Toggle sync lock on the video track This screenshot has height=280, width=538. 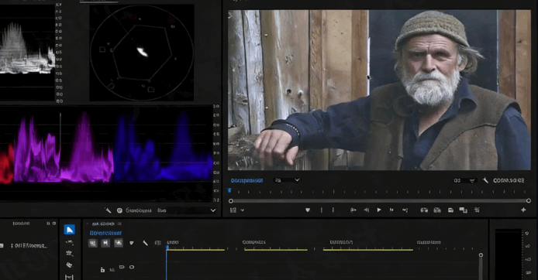pyautogui.click(x=122, y=267)
